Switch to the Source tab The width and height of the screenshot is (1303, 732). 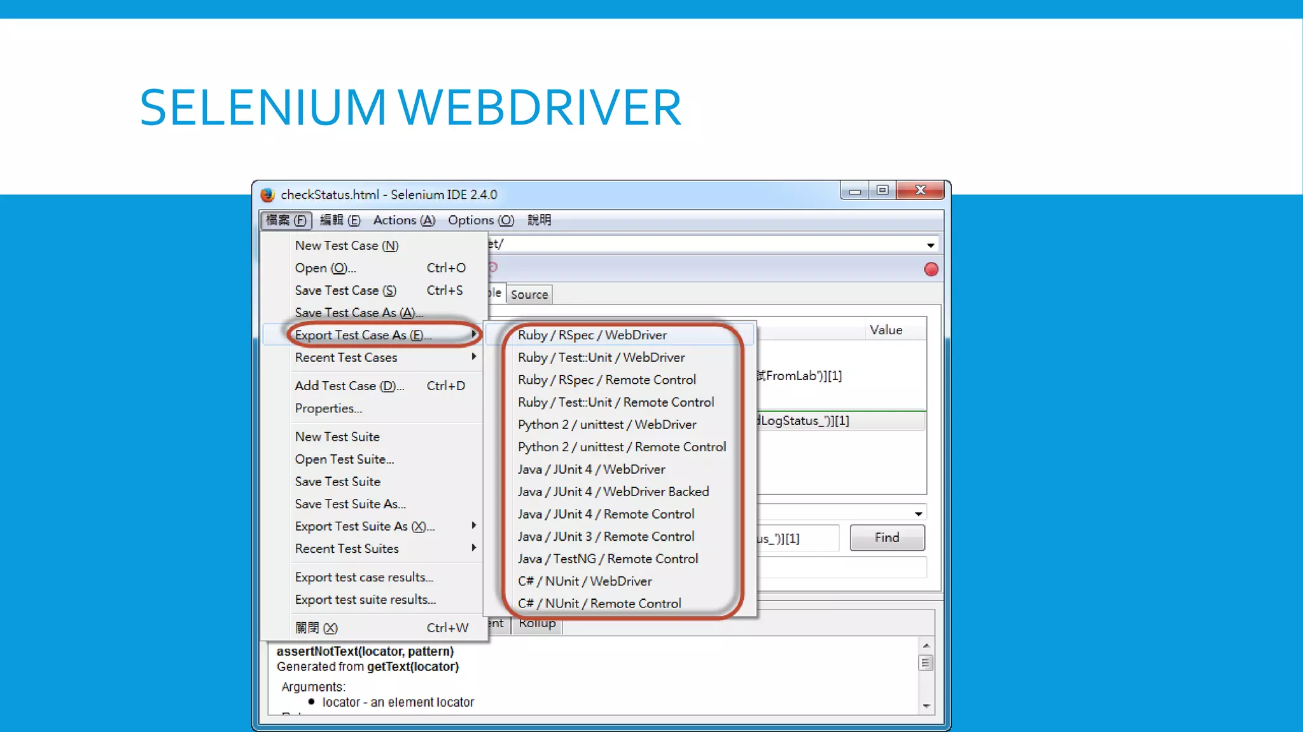pyautogui.click(x=529, y=294)
